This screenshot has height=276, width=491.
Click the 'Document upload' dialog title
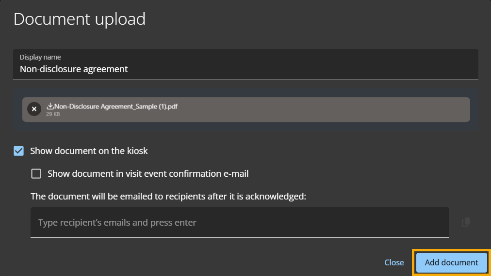[x=80, y=19]
